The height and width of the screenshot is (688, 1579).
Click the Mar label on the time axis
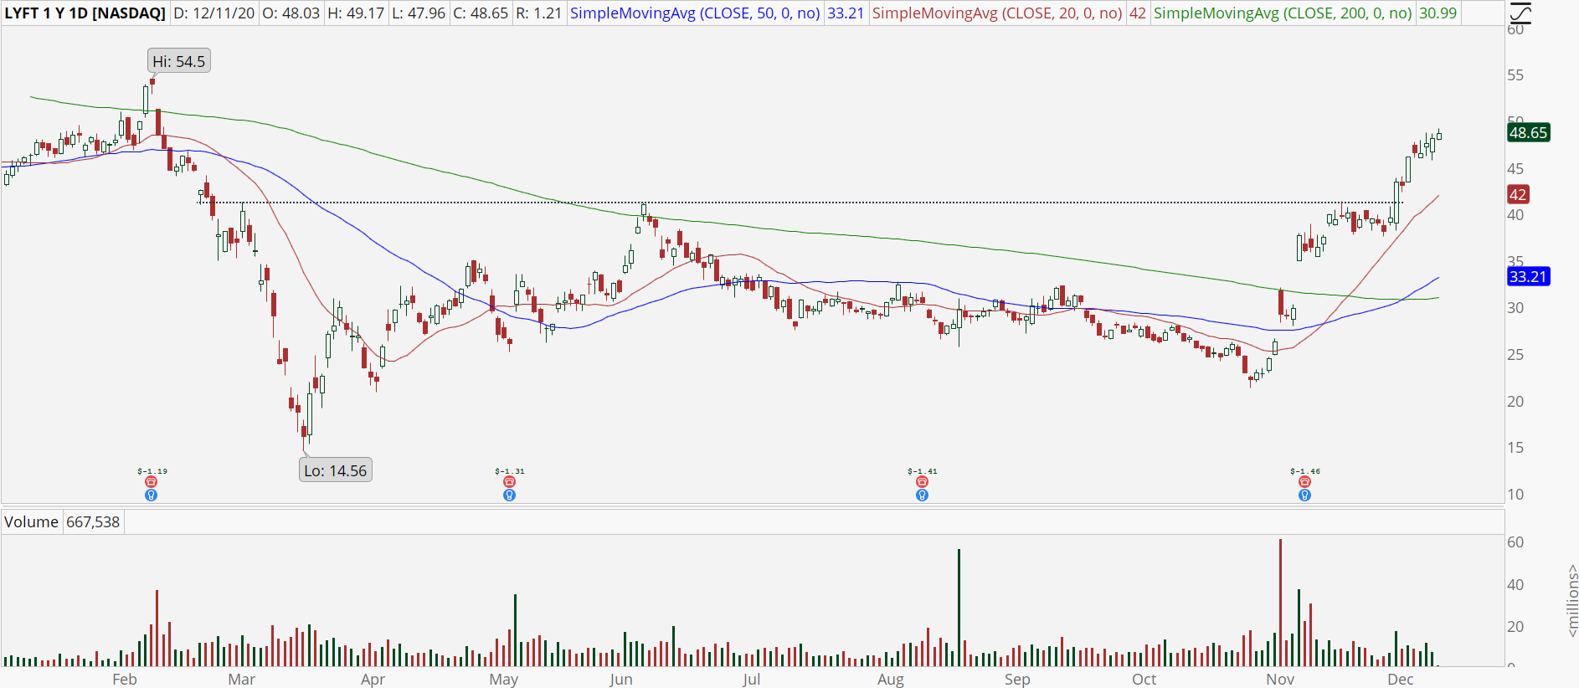pyautogui.click(x=242, y=679)
